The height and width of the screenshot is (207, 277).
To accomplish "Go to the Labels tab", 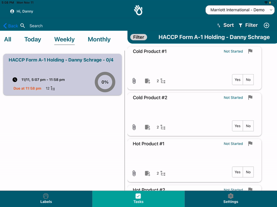I will (x=46, y=199).
